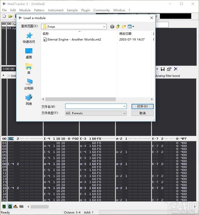Open the Sample menu

pos(72,10)
